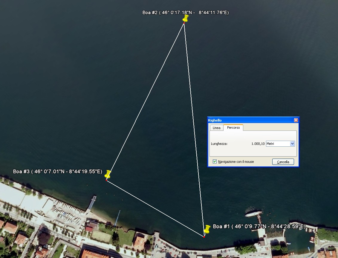The height and width of the screenshot is (258, 338).
Task: Click the Boa #3 yellow pushpin
Action: 108,174
